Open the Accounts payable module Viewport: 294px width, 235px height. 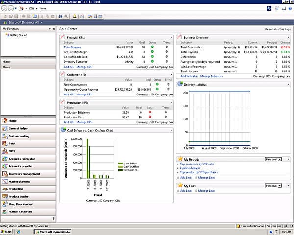28,166
